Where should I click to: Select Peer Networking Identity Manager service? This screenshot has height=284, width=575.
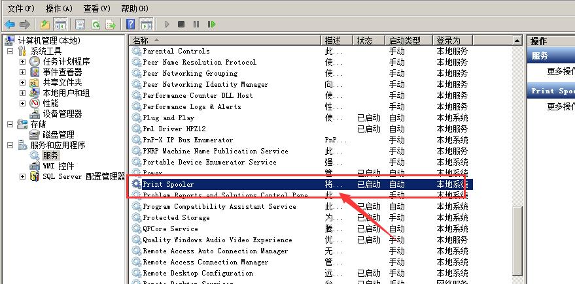pyautogui.click(x=205, y=84)
